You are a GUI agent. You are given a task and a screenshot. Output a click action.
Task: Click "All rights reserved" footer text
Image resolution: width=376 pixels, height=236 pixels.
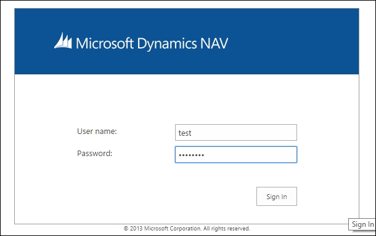coord(226,229)
